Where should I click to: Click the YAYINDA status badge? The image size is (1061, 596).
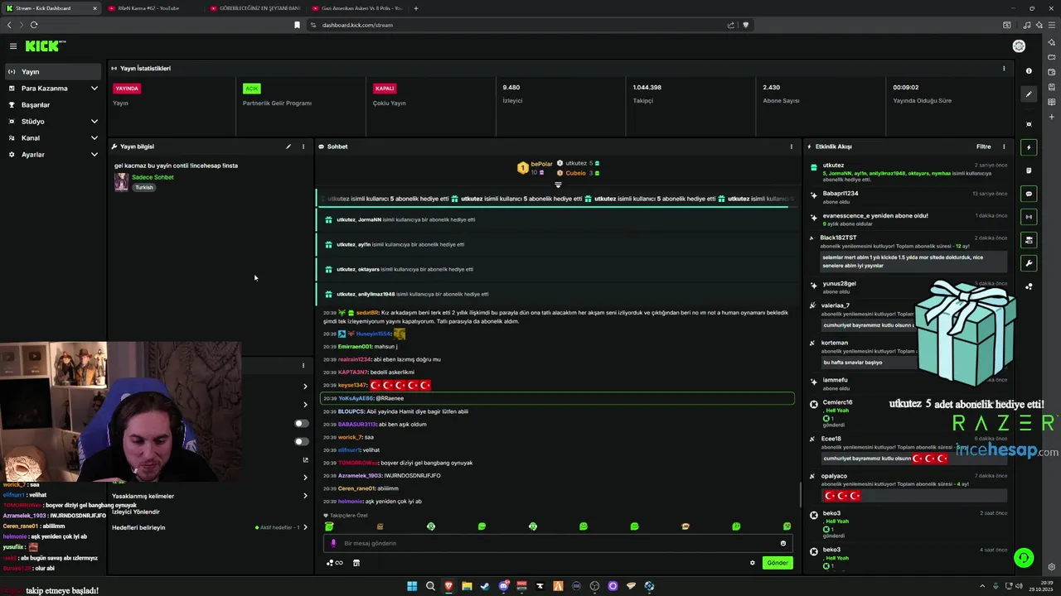(127, 88)
